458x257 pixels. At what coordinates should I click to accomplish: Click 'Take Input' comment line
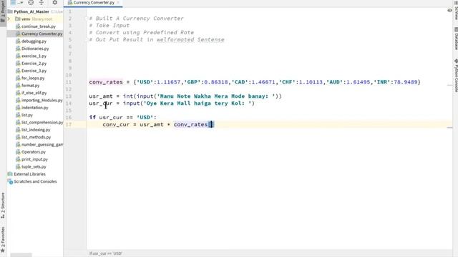click(109, 26)
